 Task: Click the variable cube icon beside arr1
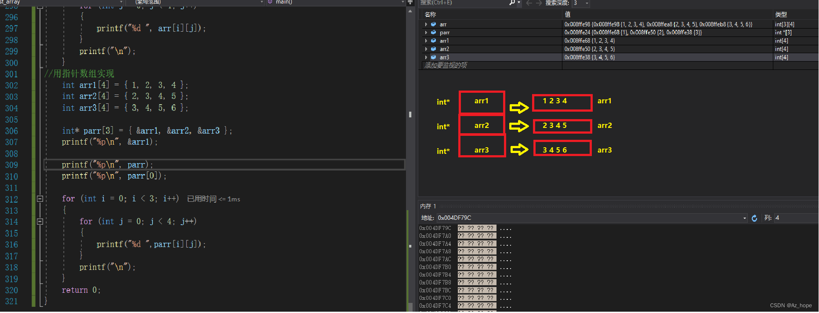click(x=433, y=41)
